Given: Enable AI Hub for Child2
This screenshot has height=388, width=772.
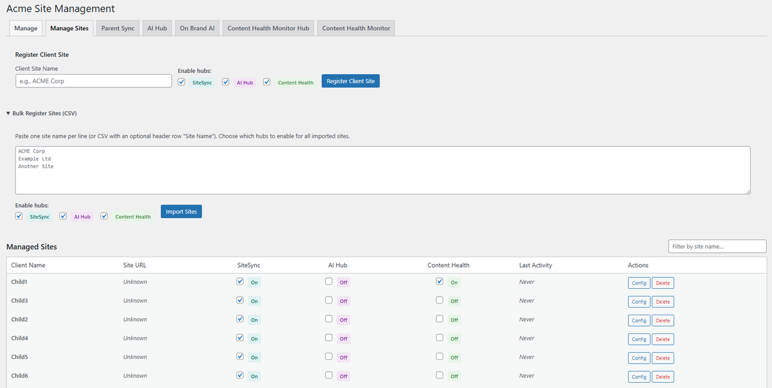Looking at the screenshot, I should pyautogui.click(x=329, y=319).
